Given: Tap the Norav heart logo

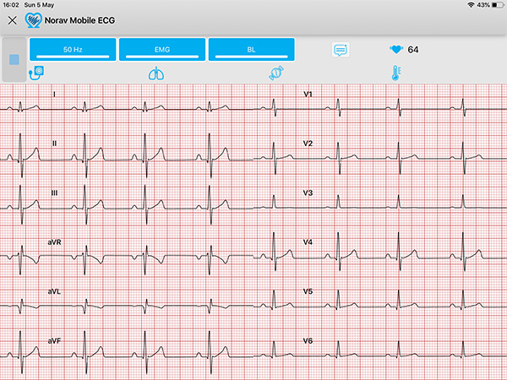Looking at the screenshot, I should 33,20.
